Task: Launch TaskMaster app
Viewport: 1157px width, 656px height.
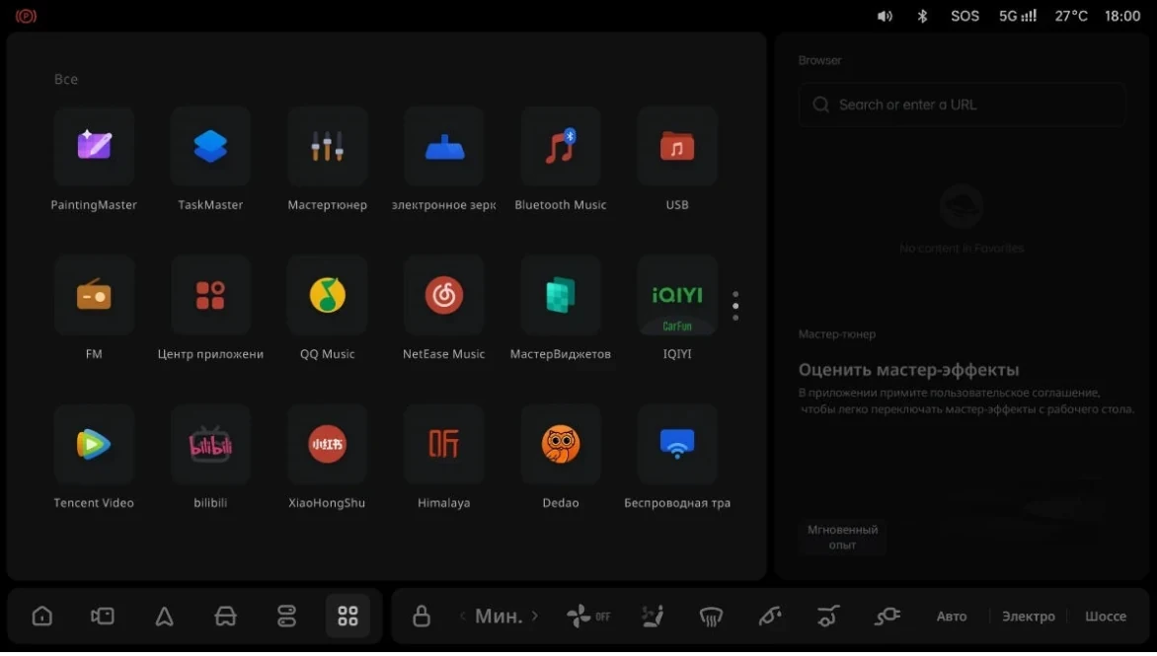Action: tap(210, 146)
